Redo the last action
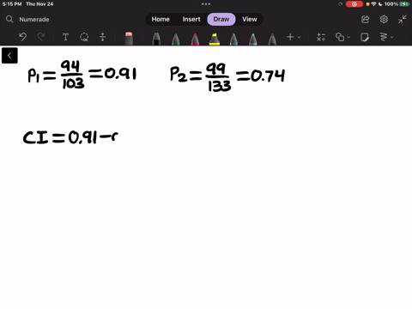The width and height of the screenshot is (412, 309). coord(41,37)
